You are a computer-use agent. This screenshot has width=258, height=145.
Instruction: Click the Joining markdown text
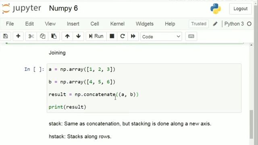click(57, 53)
